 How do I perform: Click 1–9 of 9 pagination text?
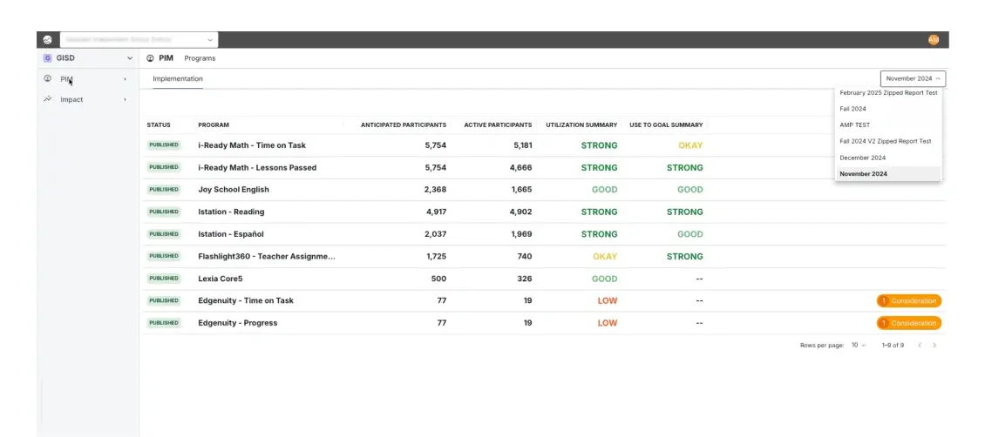(x=893, y=346)
